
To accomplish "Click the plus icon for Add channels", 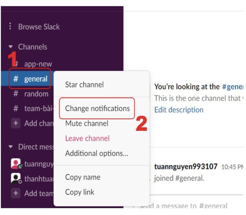I will click(16, 123).
